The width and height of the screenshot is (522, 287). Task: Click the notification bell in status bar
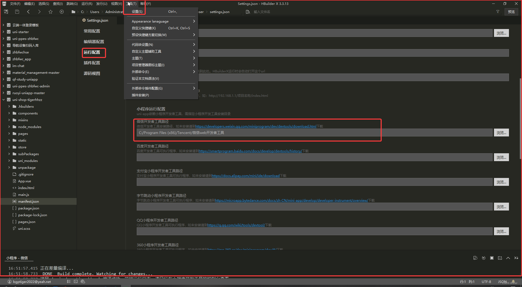pos(513,282)
